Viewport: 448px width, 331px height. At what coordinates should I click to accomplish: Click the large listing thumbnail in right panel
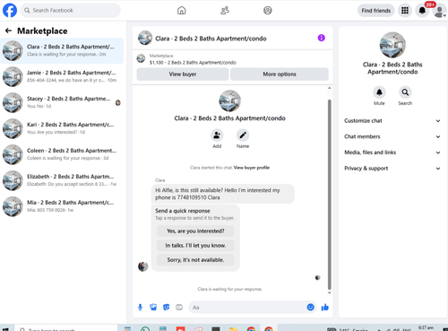(x=392, y=45)
